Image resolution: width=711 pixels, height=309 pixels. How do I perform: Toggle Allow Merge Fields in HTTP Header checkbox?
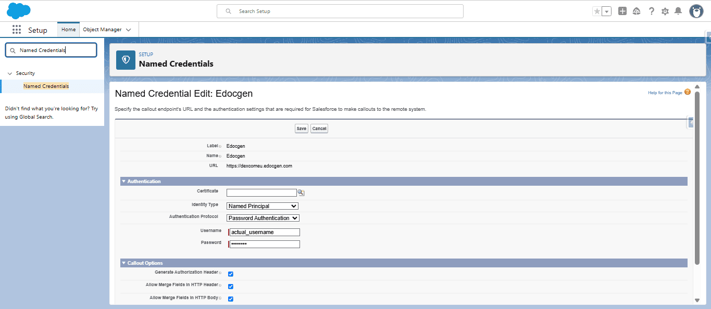(x=231, y=287)
